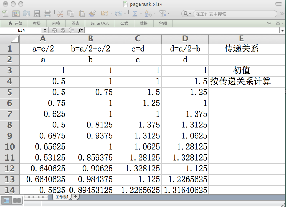Click the Copy toolbar icon

pos(71,14)
